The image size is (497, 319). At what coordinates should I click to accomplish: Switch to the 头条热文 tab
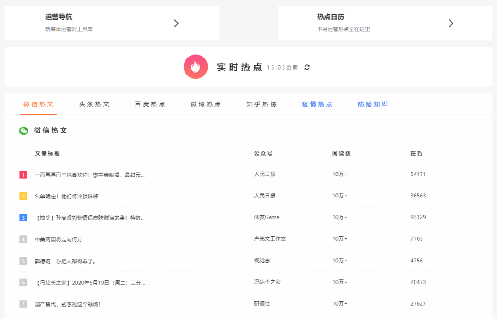pyautogui.click(x=94, y=104)
